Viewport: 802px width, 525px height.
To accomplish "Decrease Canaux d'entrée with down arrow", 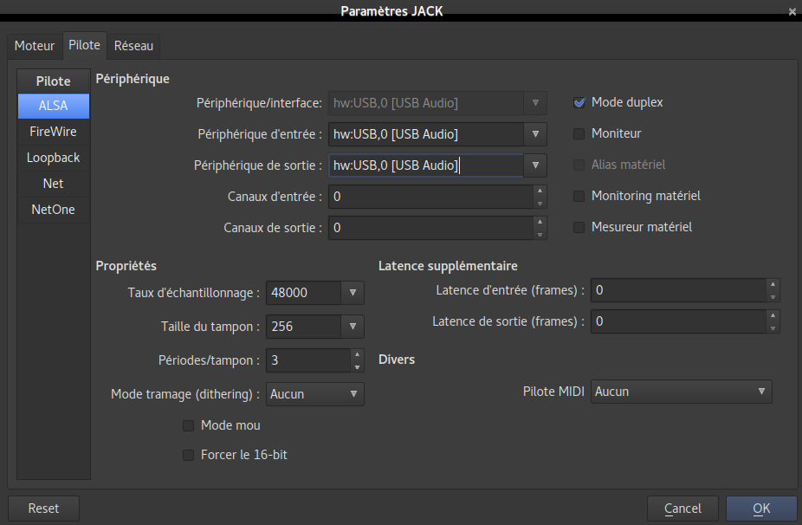I will [x=540, y=203].
